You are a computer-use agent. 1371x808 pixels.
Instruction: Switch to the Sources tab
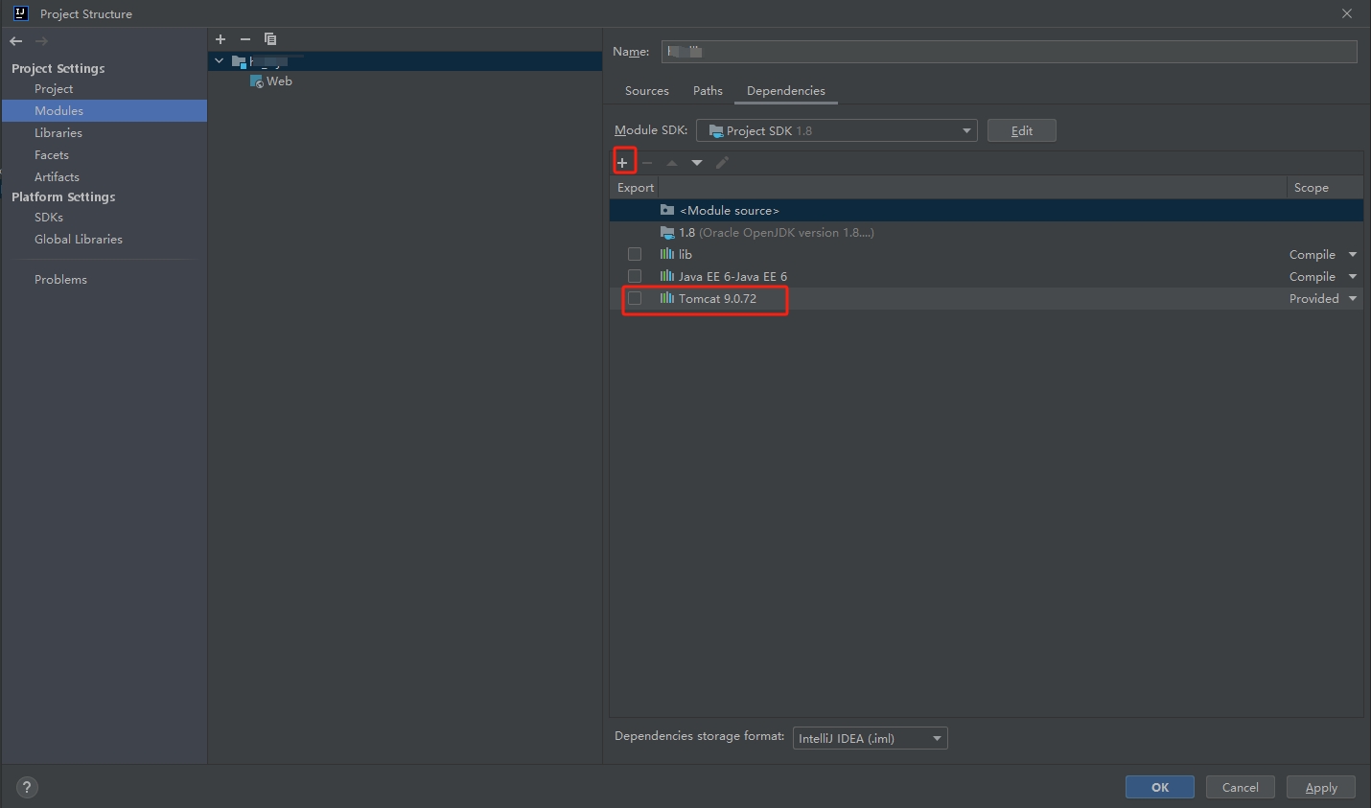coord(646,91)
